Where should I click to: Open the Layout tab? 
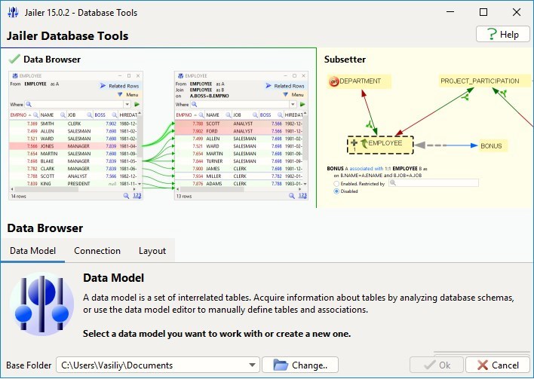coord(152,251)
